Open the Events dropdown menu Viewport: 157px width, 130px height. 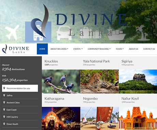78,49
